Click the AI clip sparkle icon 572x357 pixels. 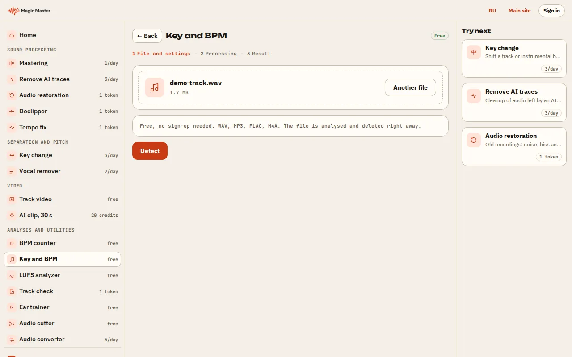[x=12, y=216]
